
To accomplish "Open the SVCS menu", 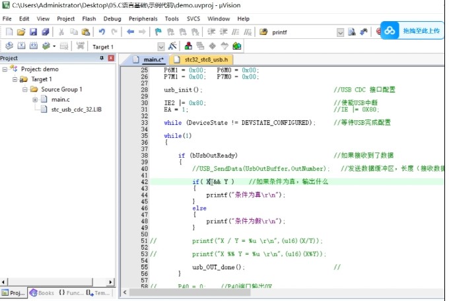I will click(193, 19).
